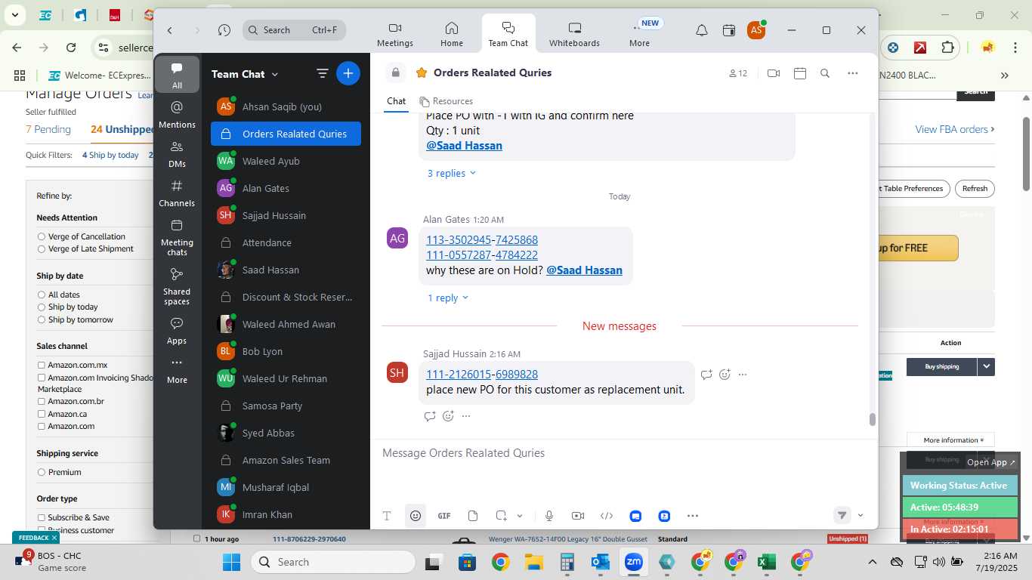Select Premium shipping service radio
The height and width of the screenshot is (580, 1032).
(42, 472)
